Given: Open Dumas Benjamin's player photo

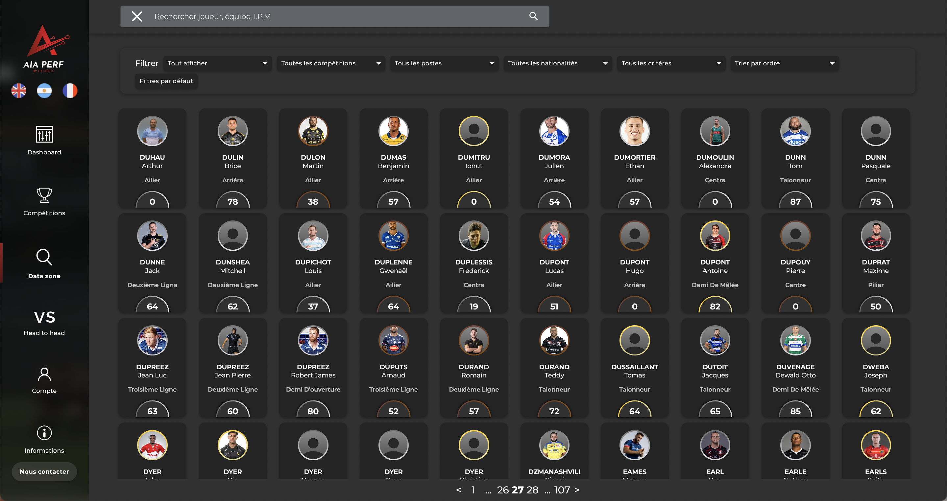Looking at the screenshot, I should coord(393,131).
